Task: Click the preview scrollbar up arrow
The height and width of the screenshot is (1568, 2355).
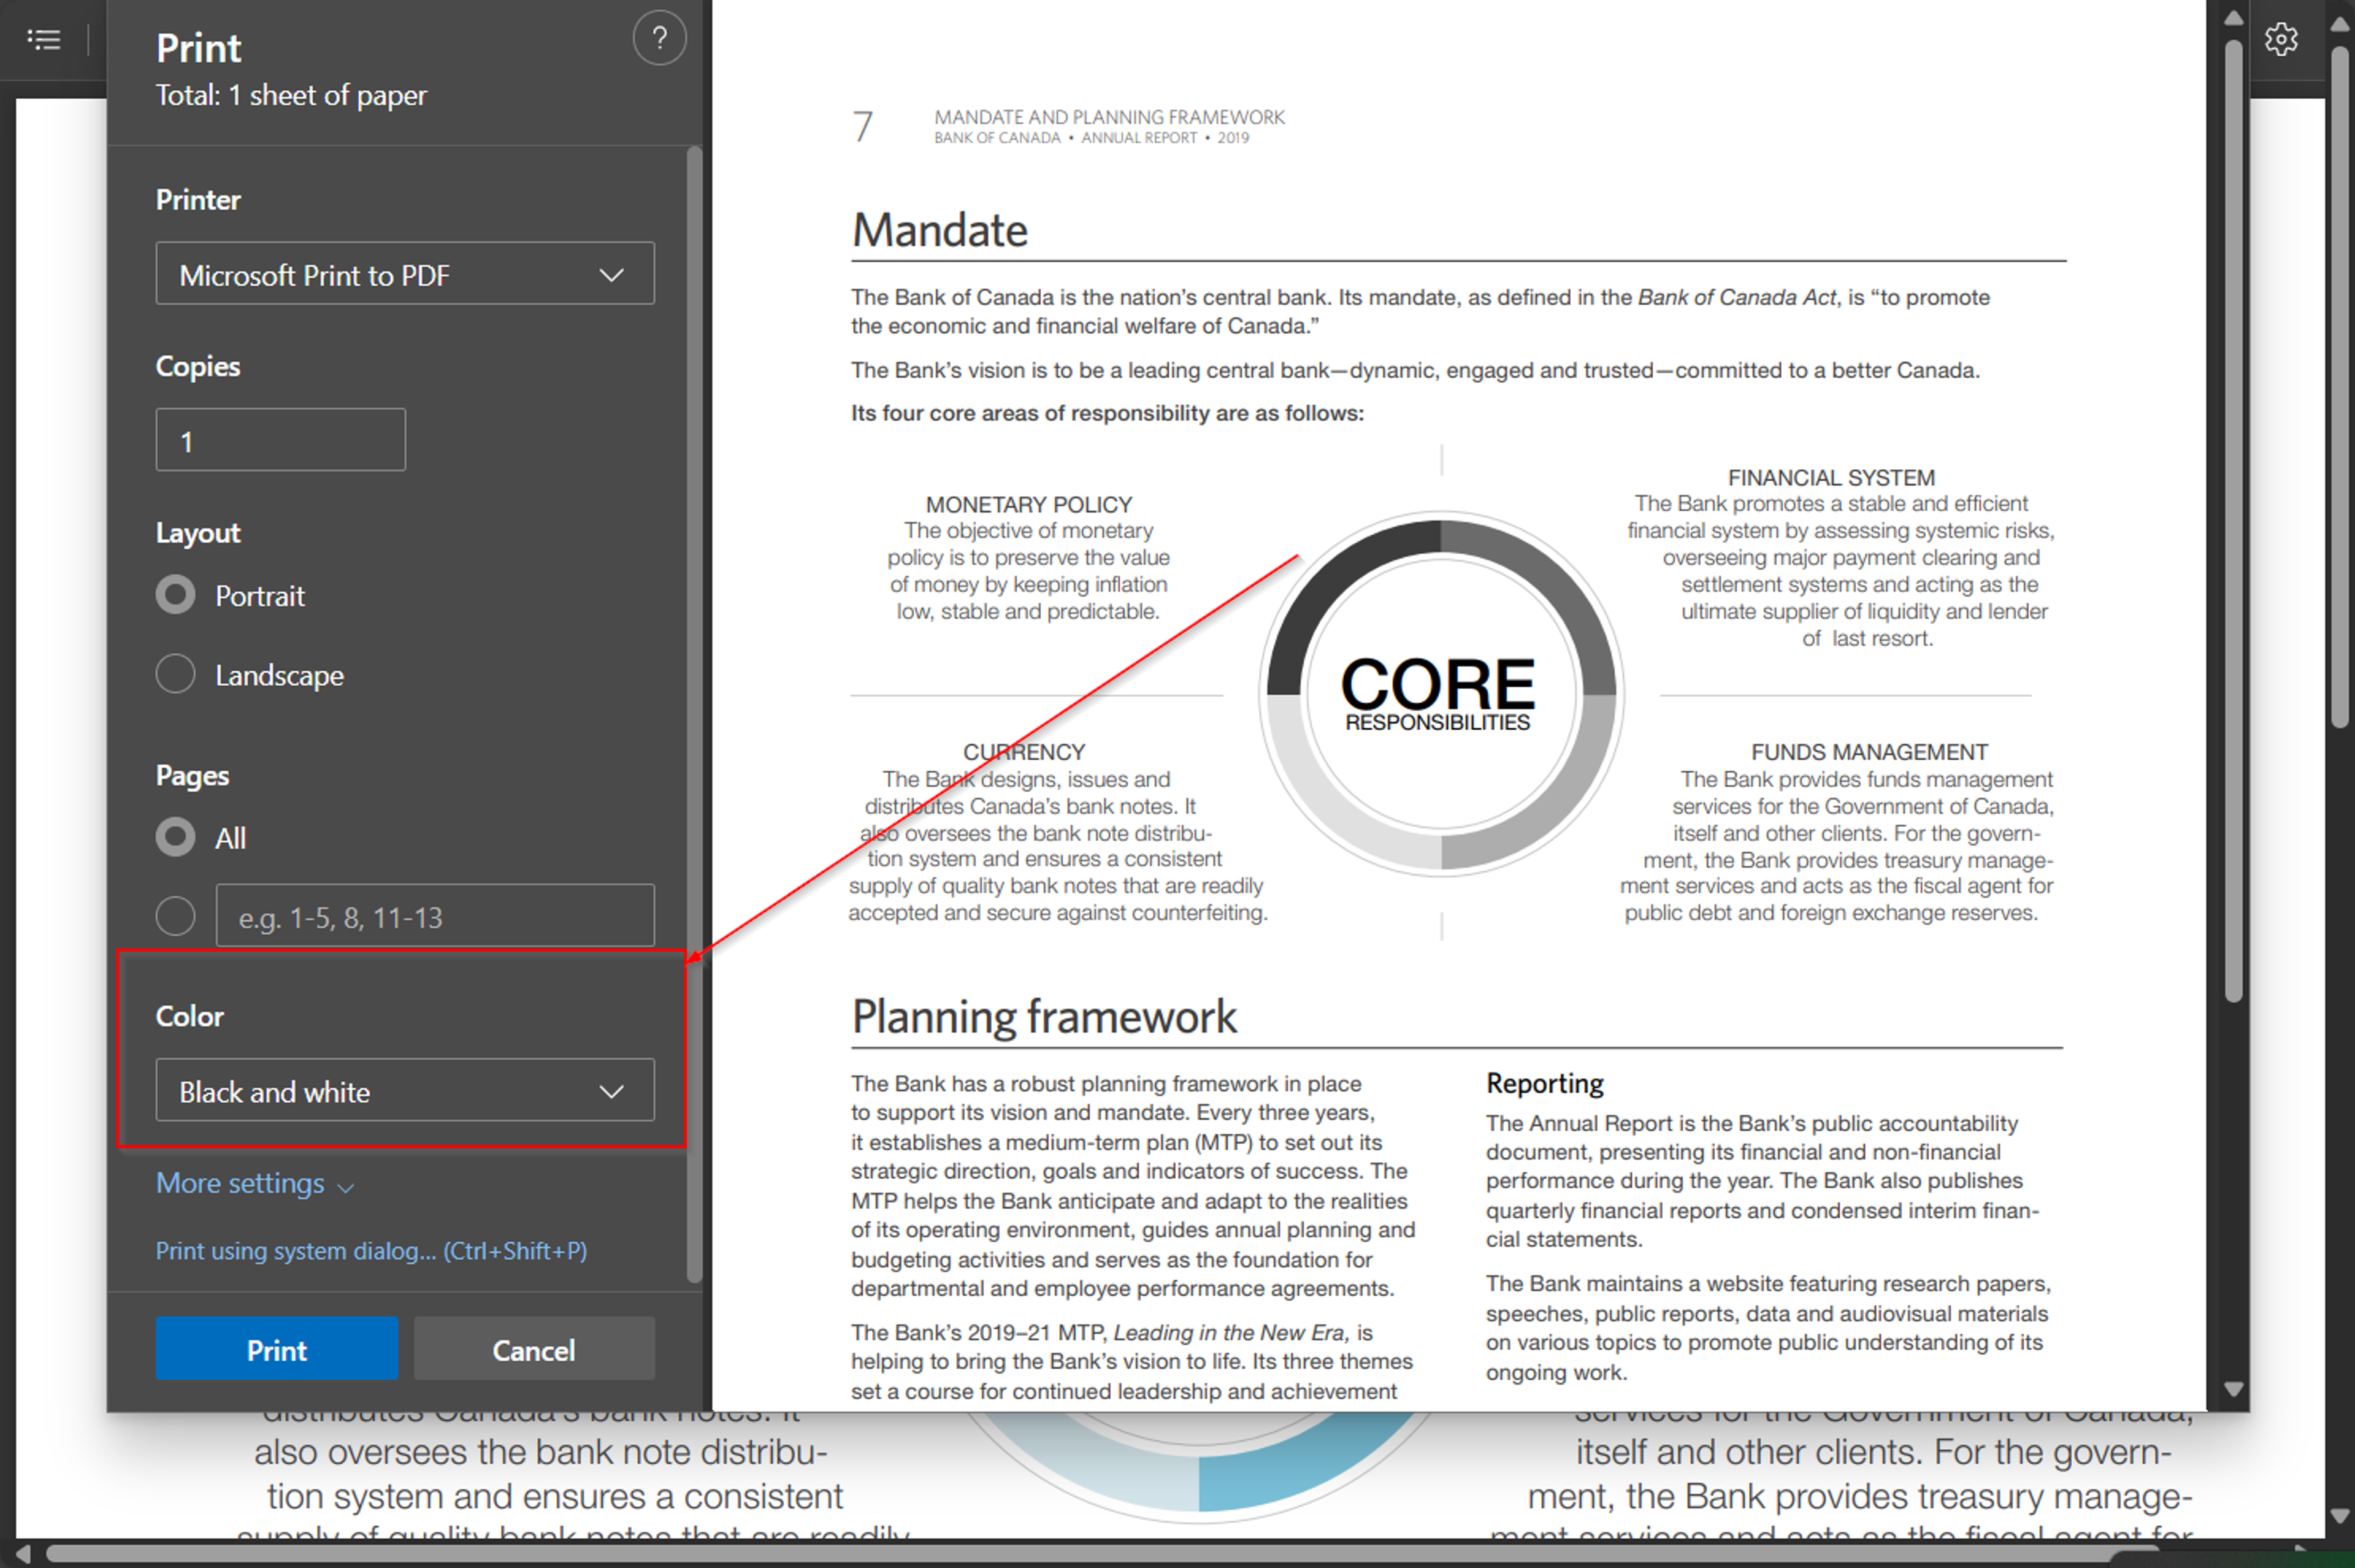Action: 2233,18
